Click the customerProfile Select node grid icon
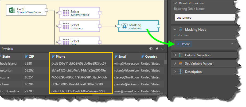 point(65,13)
